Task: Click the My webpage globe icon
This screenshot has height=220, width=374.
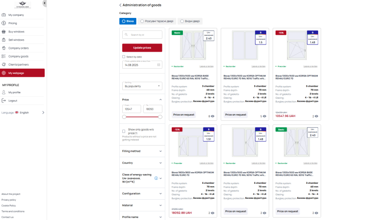Action: 3,73
